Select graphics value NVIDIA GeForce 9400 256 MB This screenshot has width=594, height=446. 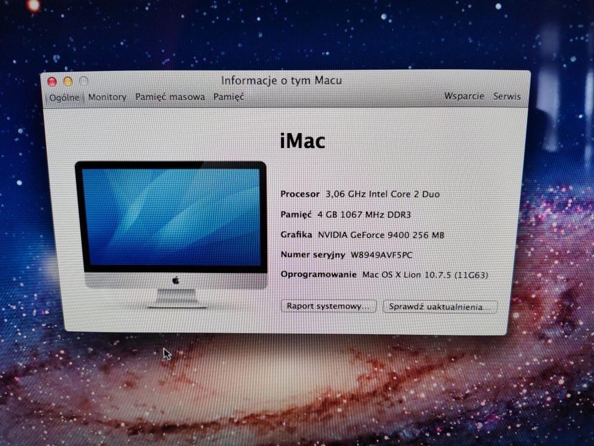pyautogui.click(x=381, y=235)
